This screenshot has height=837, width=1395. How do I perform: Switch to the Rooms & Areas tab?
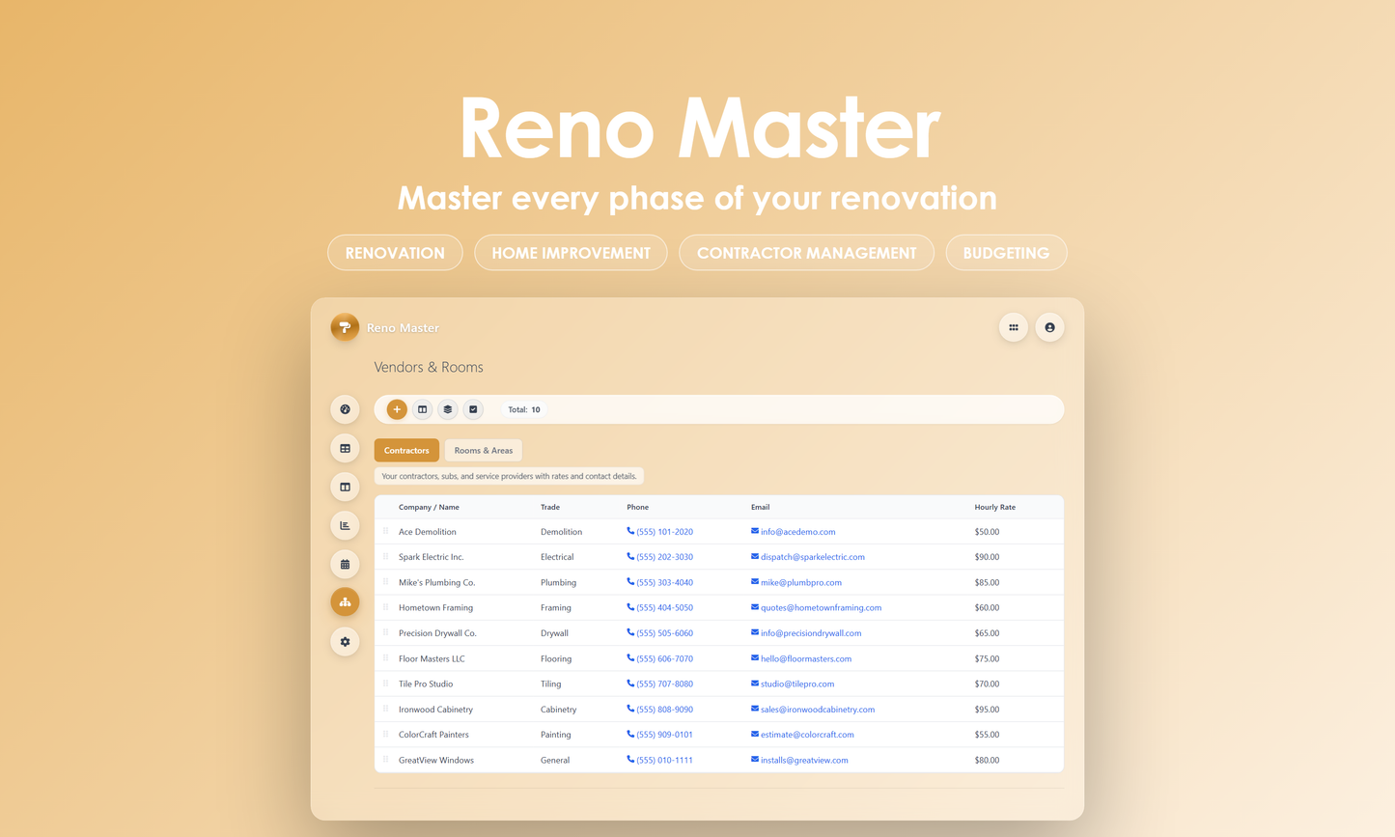[484, 450]
